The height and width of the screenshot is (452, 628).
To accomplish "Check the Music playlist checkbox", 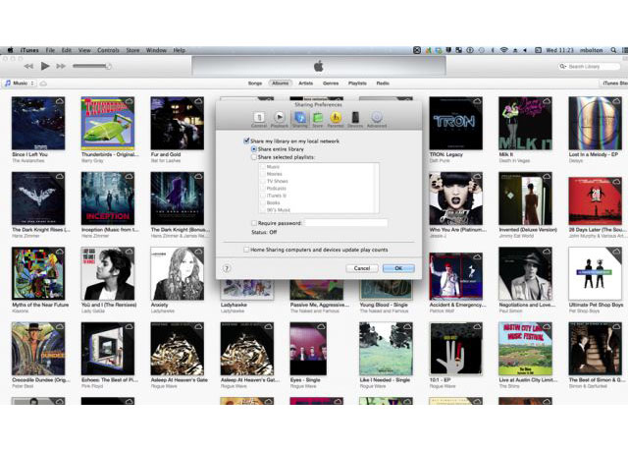I will pos(263,166).
